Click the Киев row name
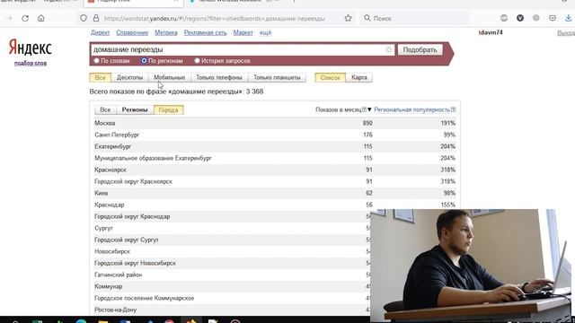Screen dimensions: 575x323 (x=102, y=193)
